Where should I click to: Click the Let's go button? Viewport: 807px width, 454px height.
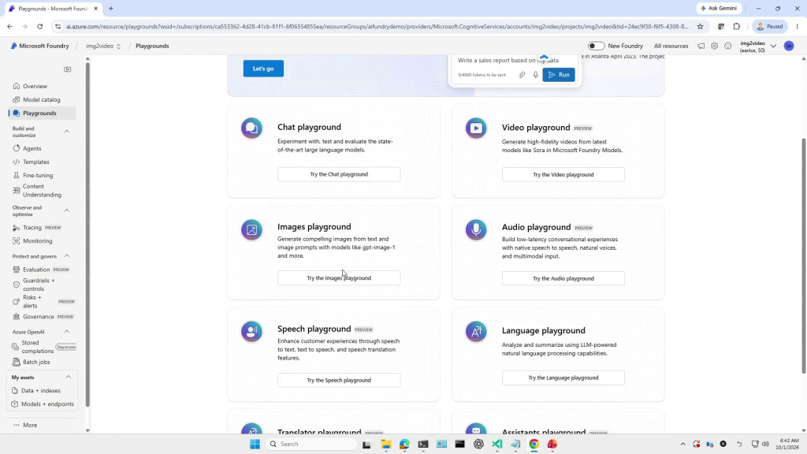click(263, 69)
